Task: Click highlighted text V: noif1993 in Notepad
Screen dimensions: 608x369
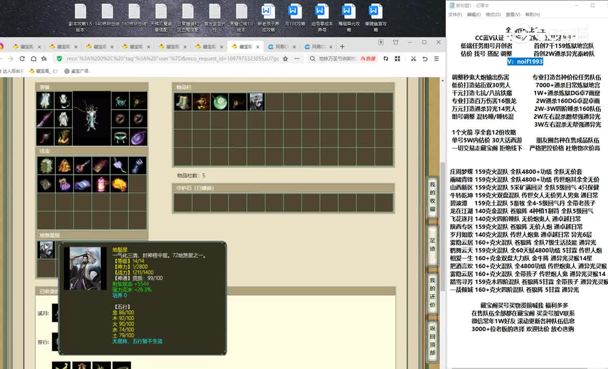Action: 525,61
